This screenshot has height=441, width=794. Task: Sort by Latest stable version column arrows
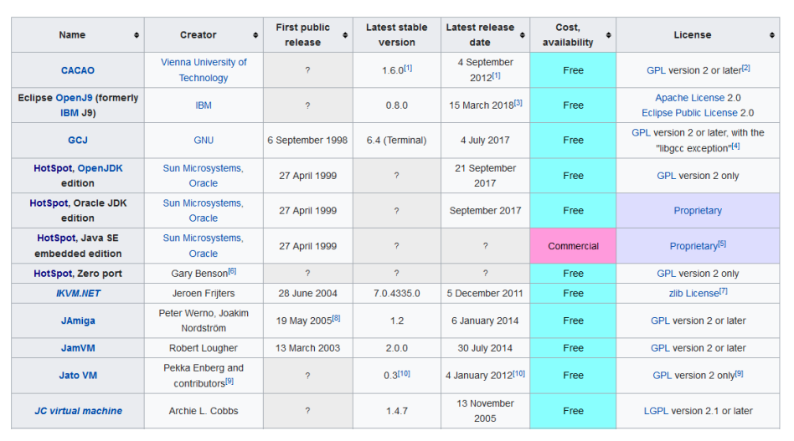[x=434, y=35]
